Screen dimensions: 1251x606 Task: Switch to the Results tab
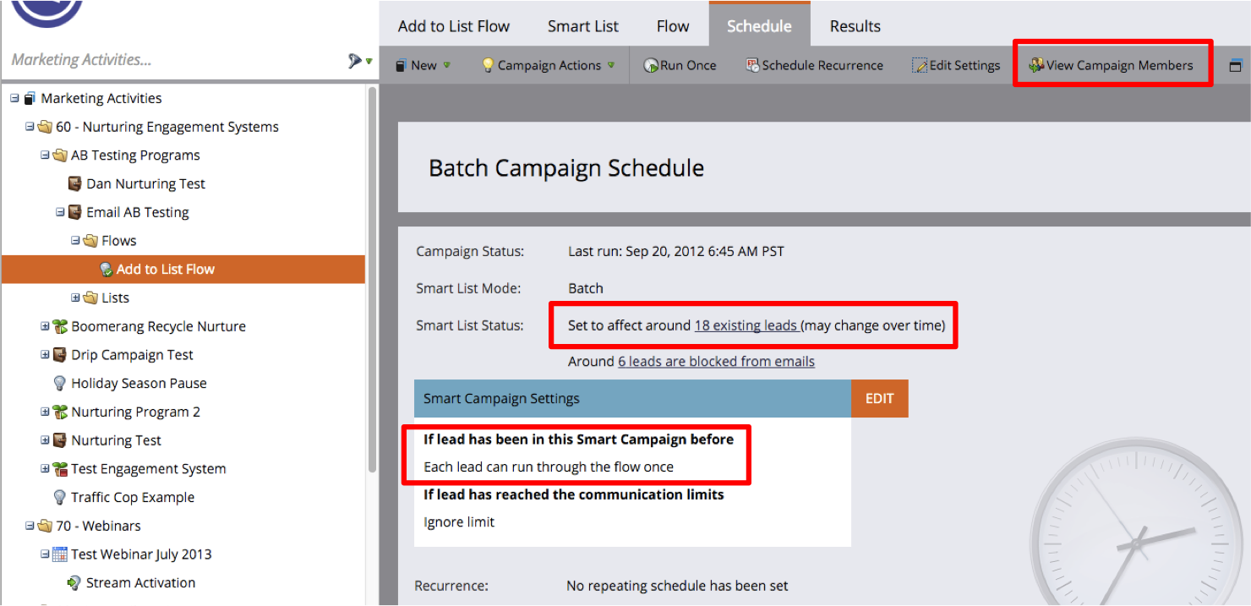click(x=855, y=26)
